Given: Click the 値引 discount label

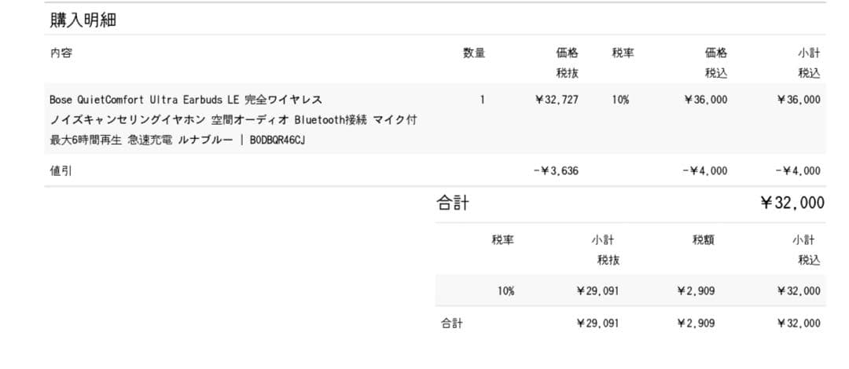Looking at the screenshot, I should tap(61, 170).
